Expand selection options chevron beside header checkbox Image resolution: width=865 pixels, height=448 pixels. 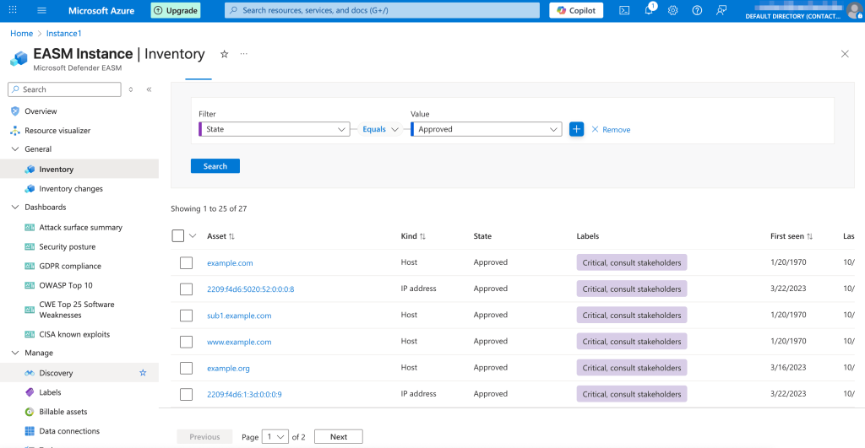pos(193,236)
